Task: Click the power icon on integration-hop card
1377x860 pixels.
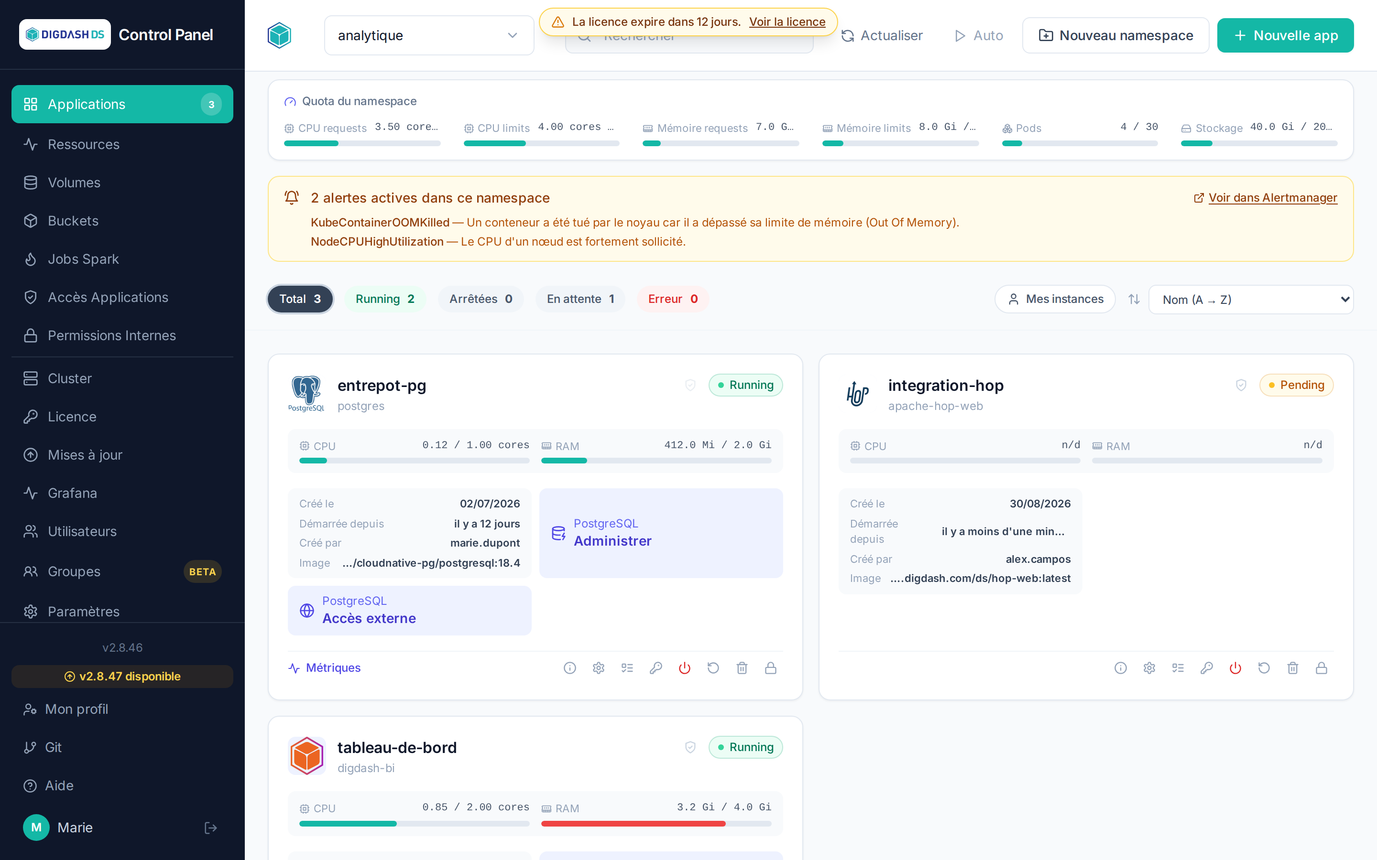Action: (1235, 668)
